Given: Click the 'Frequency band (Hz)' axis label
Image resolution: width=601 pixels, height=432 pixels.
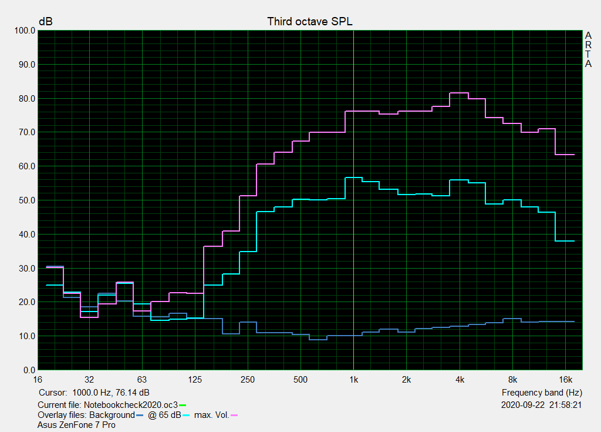Looking at the screenshot, I should [542, 392].
